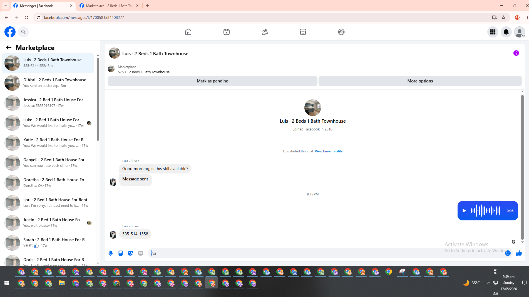
Task: Seek within the audio clip waveform
Action: click(x=485, y=211)
